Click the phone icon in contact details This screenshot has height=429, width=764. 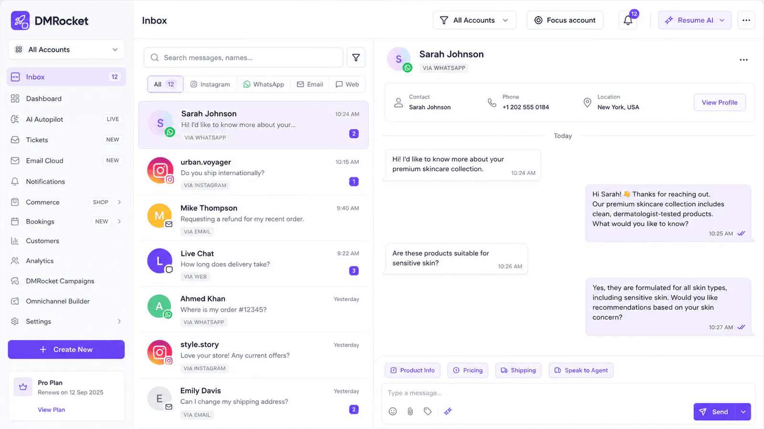coord(492,102)
